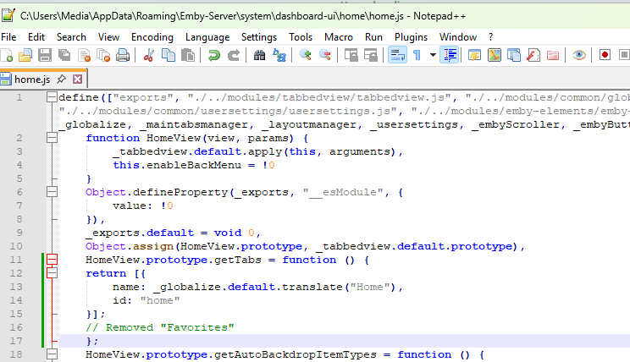The image size is (630, 362).
Task: Click Synchronize horizontal scrolling icon
Action: 370,55
